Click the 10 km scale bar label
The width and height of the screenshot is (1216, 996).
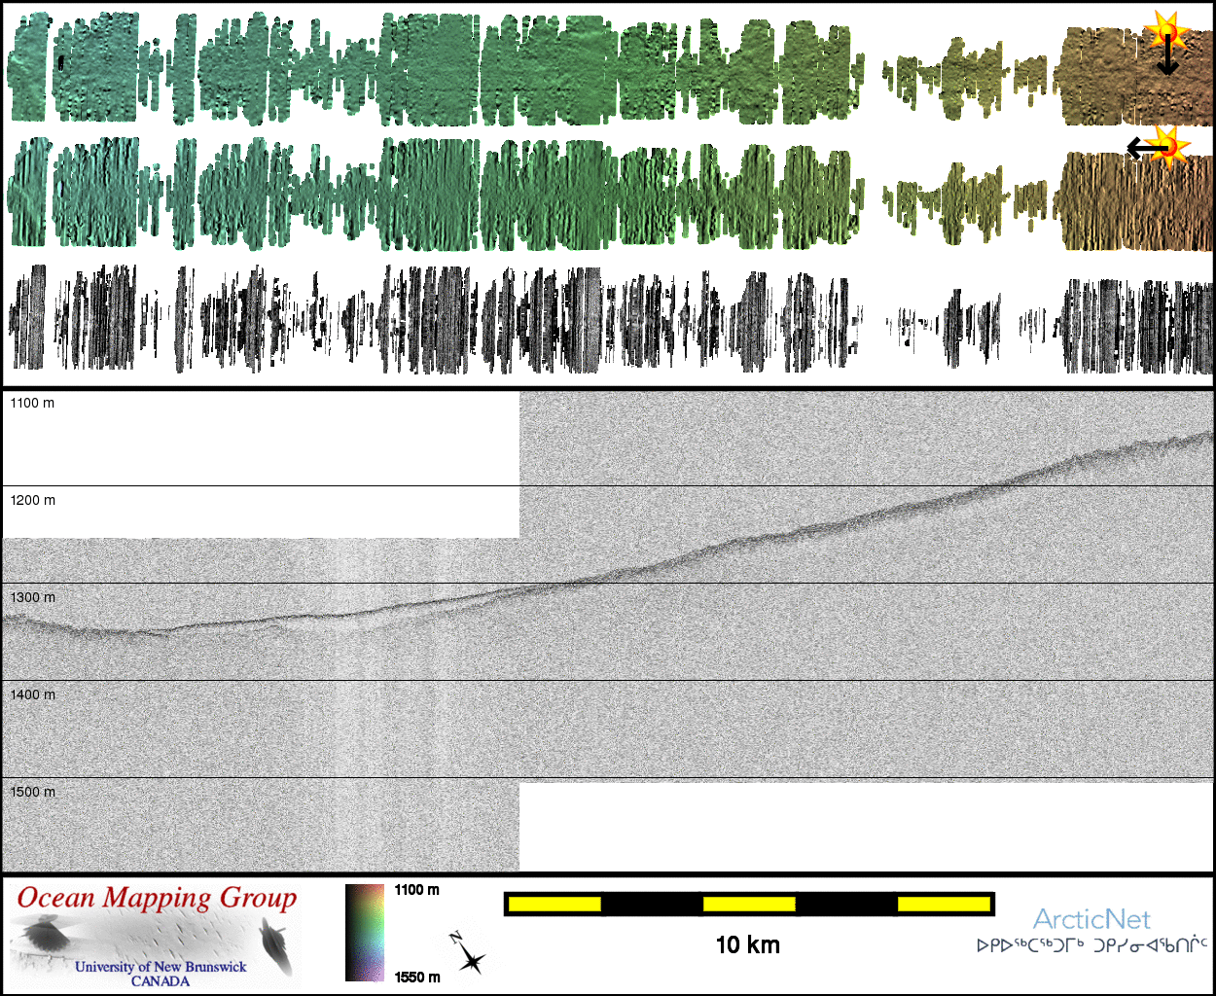coord(747,944)
